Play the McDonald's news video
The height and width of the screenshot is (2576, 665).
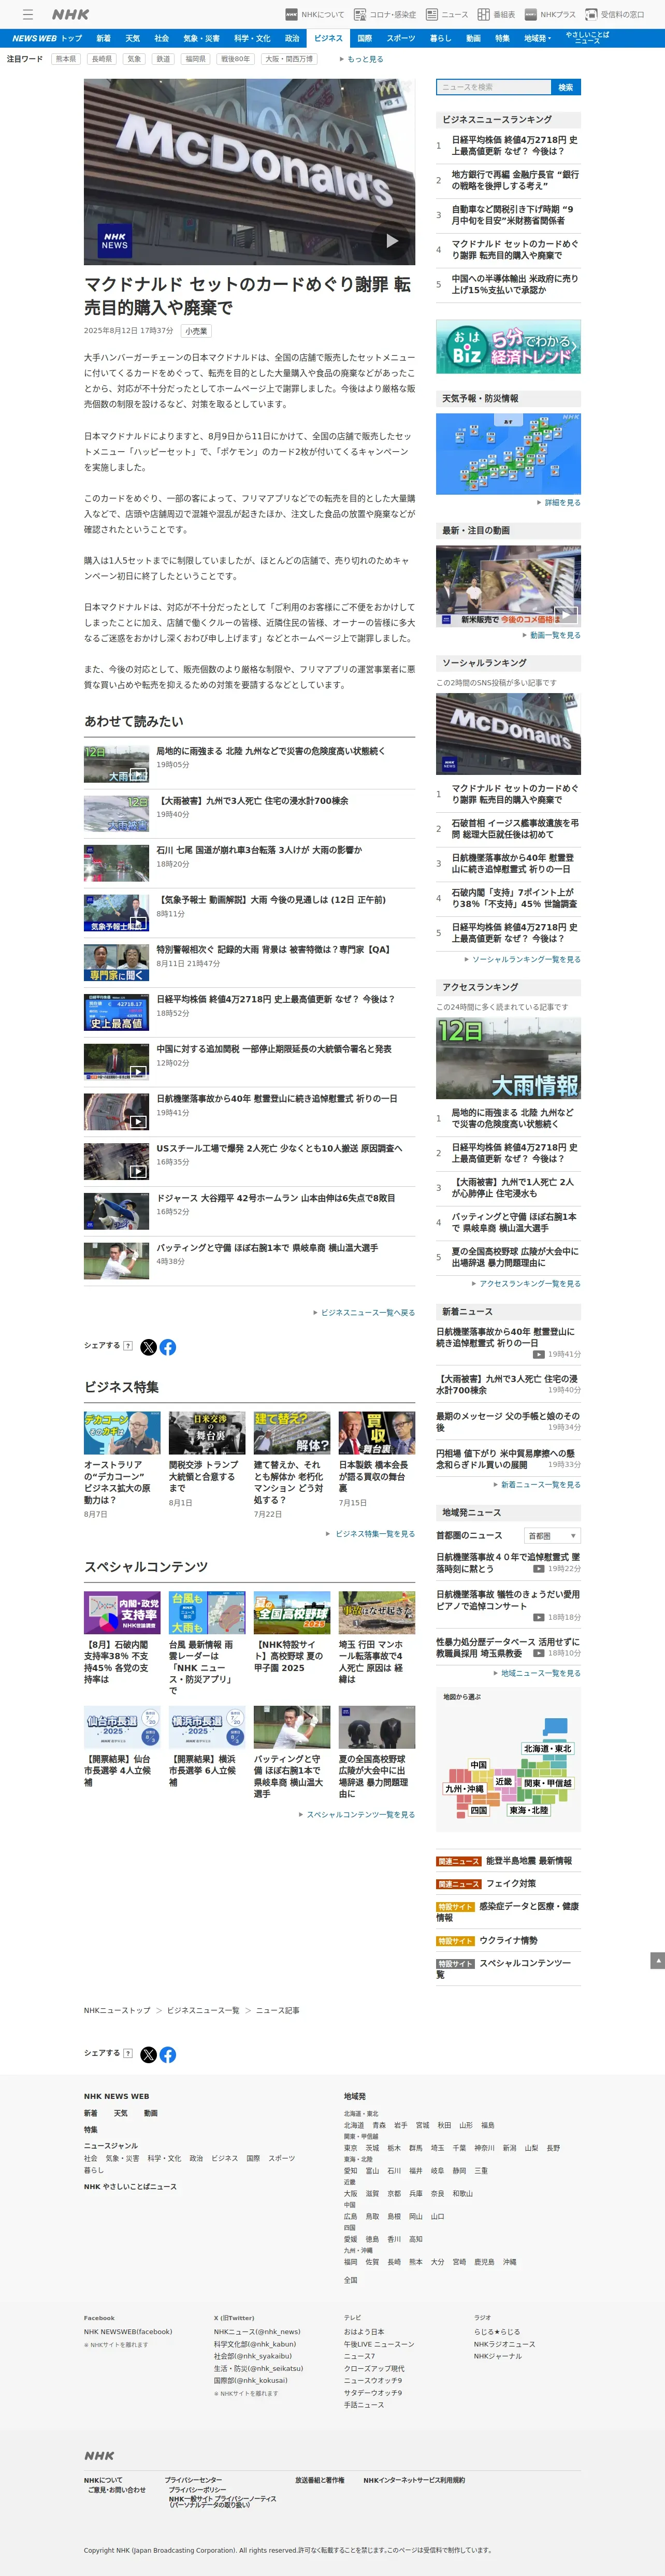tap(391, 241)
